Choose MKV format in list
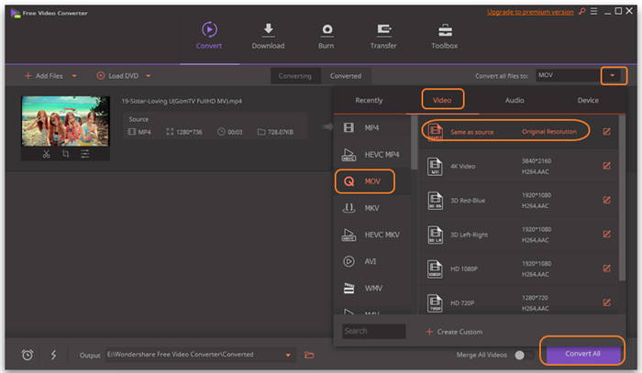 [x=372, y=208]
